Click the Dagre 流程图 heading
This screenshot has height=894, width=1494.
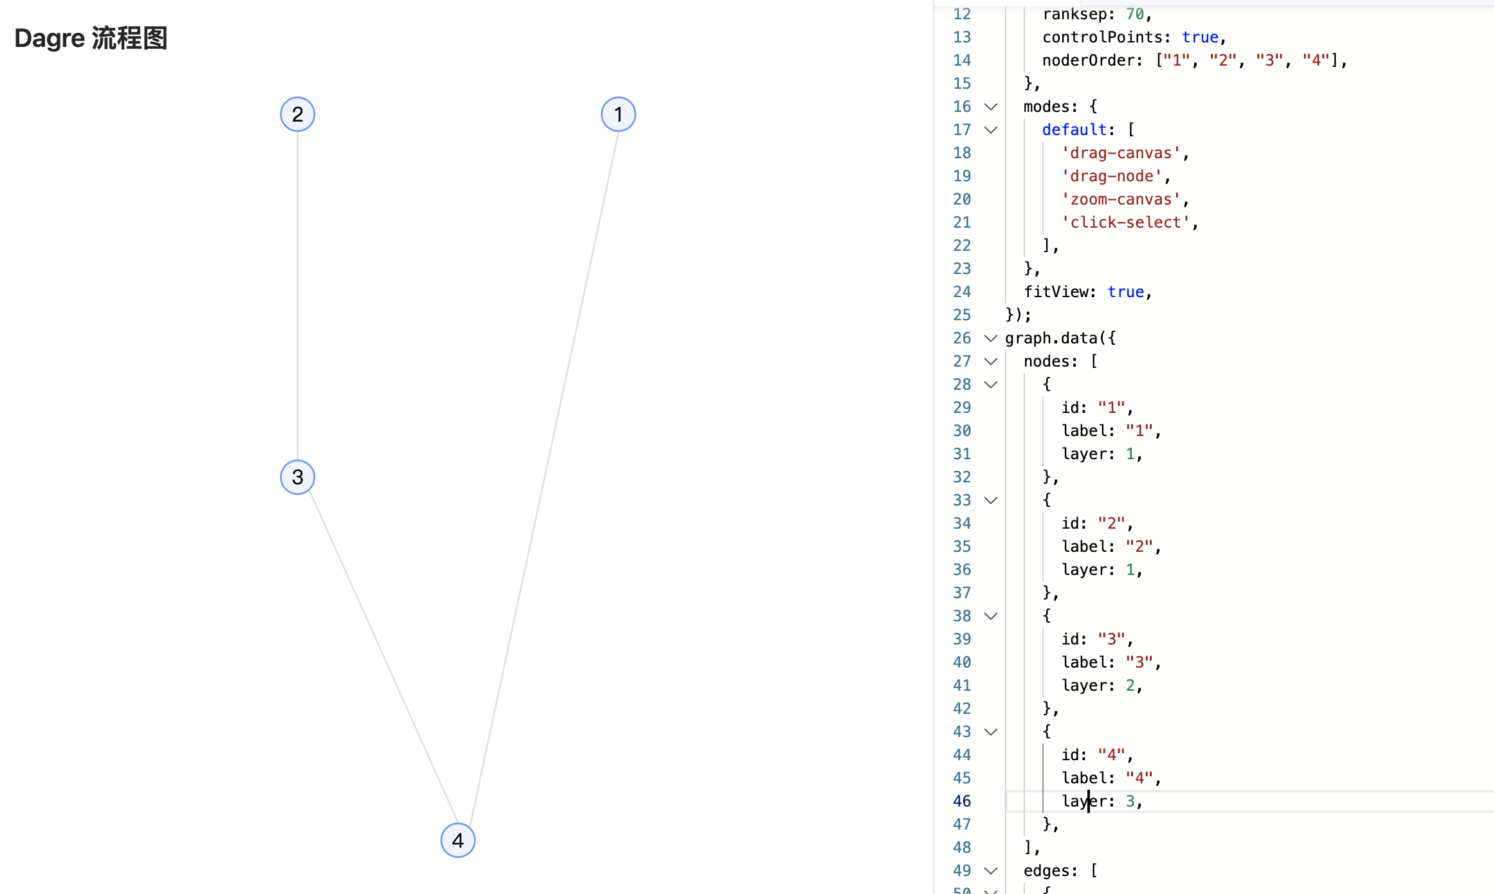pos(90,38)
